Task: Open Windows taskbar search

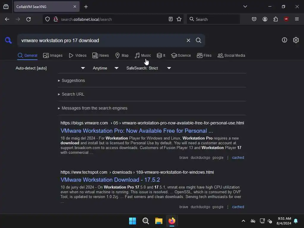Action: click(145, 221)
